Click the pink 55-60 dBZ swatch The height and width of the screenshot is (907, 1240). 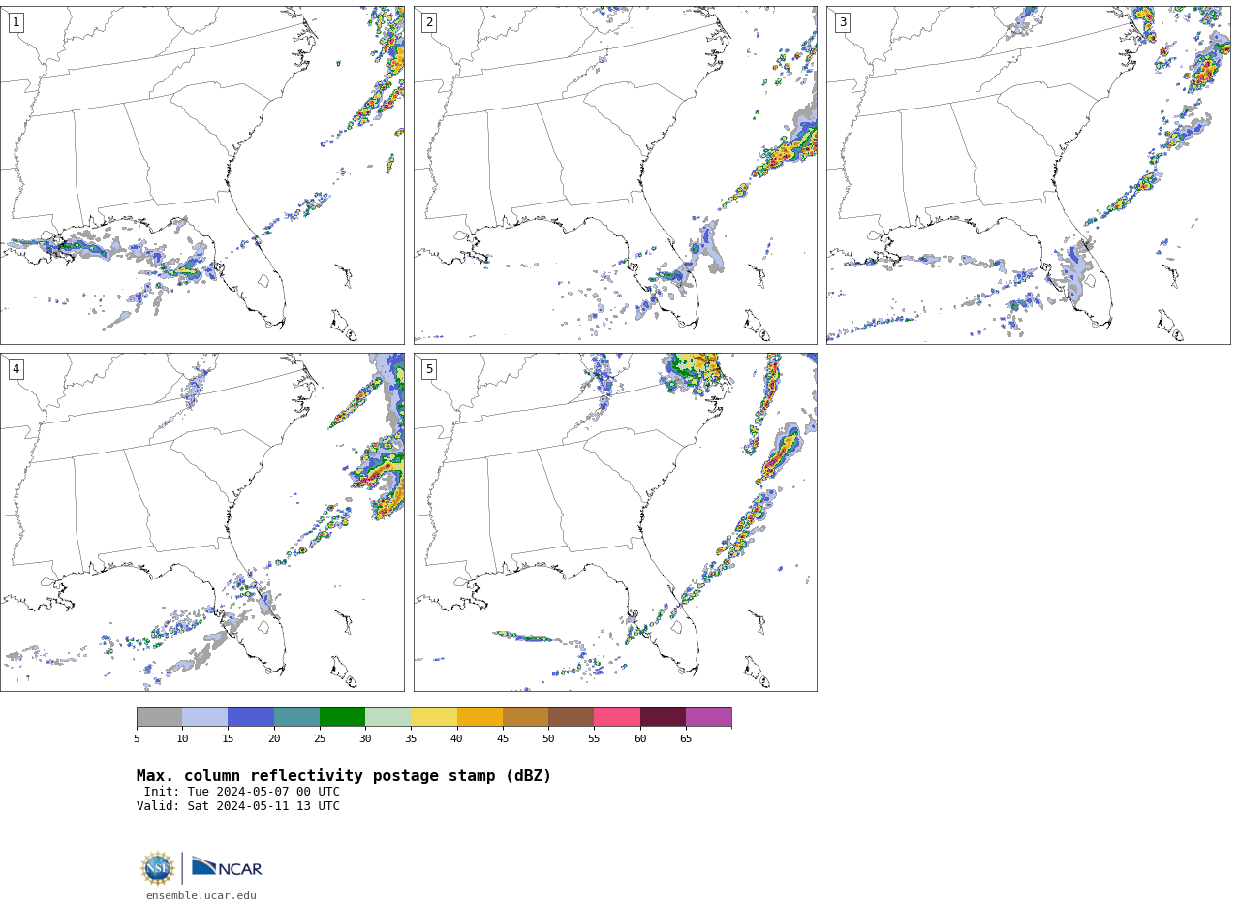[617, 717]
